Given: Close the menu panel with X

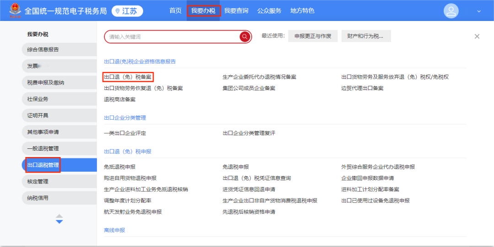Looking at the screenshot, I should pyautogui.click(x=477, y=37).
